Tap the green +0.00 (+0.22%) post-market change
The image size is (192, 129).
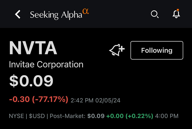(130, 116)
